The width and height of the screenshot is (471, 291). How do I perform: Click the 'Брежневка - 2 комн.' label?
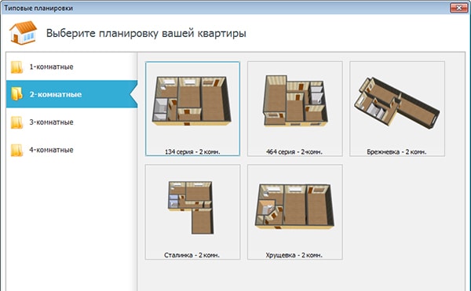(x=396, y=152)
